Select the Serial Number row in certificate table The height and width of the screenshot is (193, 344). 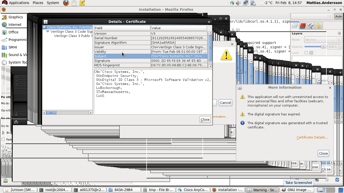click(151, 38)
